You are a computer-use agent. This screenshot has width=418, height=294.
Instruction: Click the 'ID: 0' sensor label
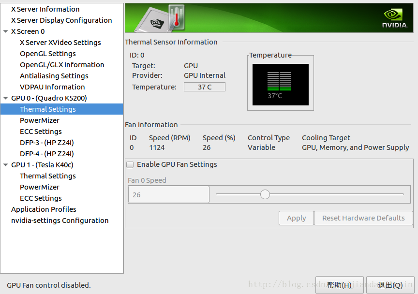(x=137, y=55)
